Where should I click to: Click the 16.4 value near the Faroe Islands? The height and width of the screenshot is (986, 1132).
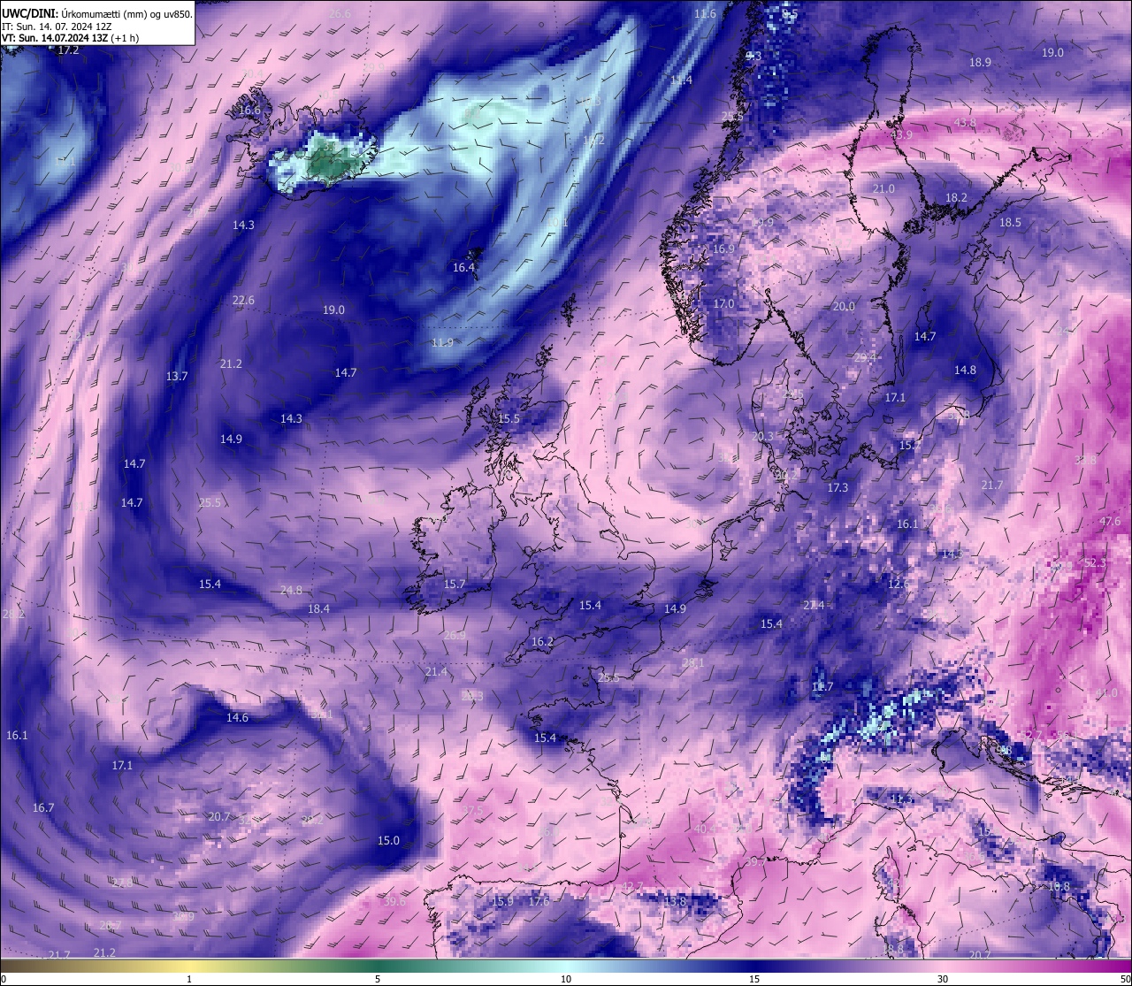point(463,268)
